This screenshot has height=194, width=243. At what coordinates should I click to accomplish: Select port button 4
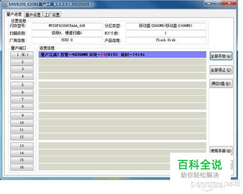(x=22, y=76)
